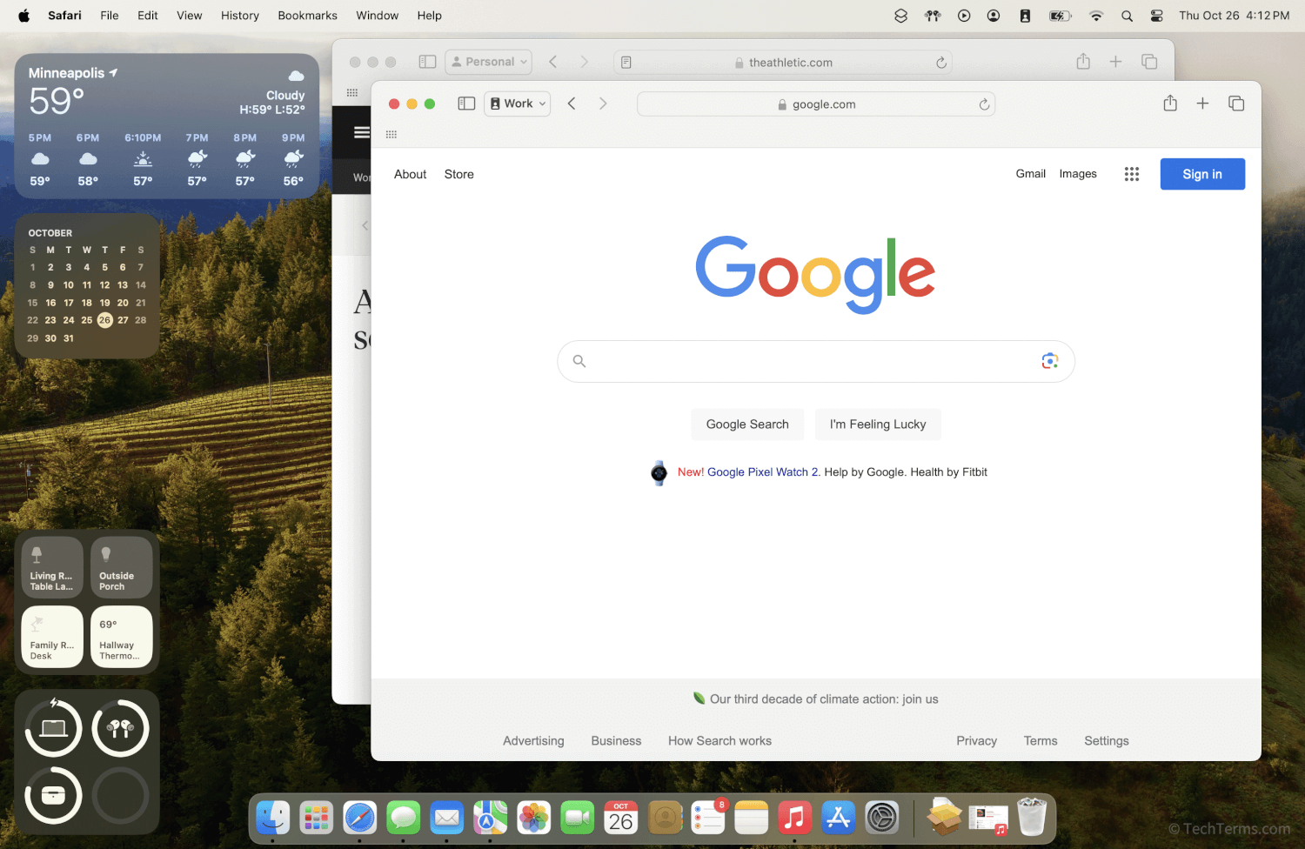Open System Settings from the Dock
Image resolution: width=1305 pixels, height=849 pixels.
point(881,818)
